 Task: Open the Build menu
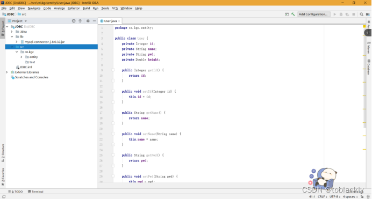click(86, 8)
